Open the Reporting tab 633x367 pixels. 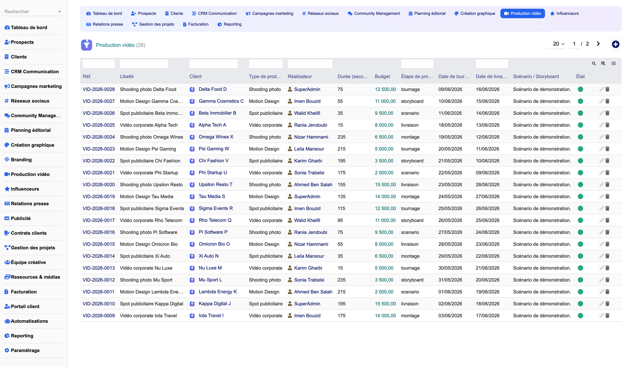click(229, 24)
